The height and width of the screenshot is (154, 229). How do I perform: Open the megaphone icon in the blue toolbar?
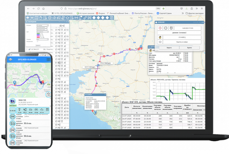(54, 18)
